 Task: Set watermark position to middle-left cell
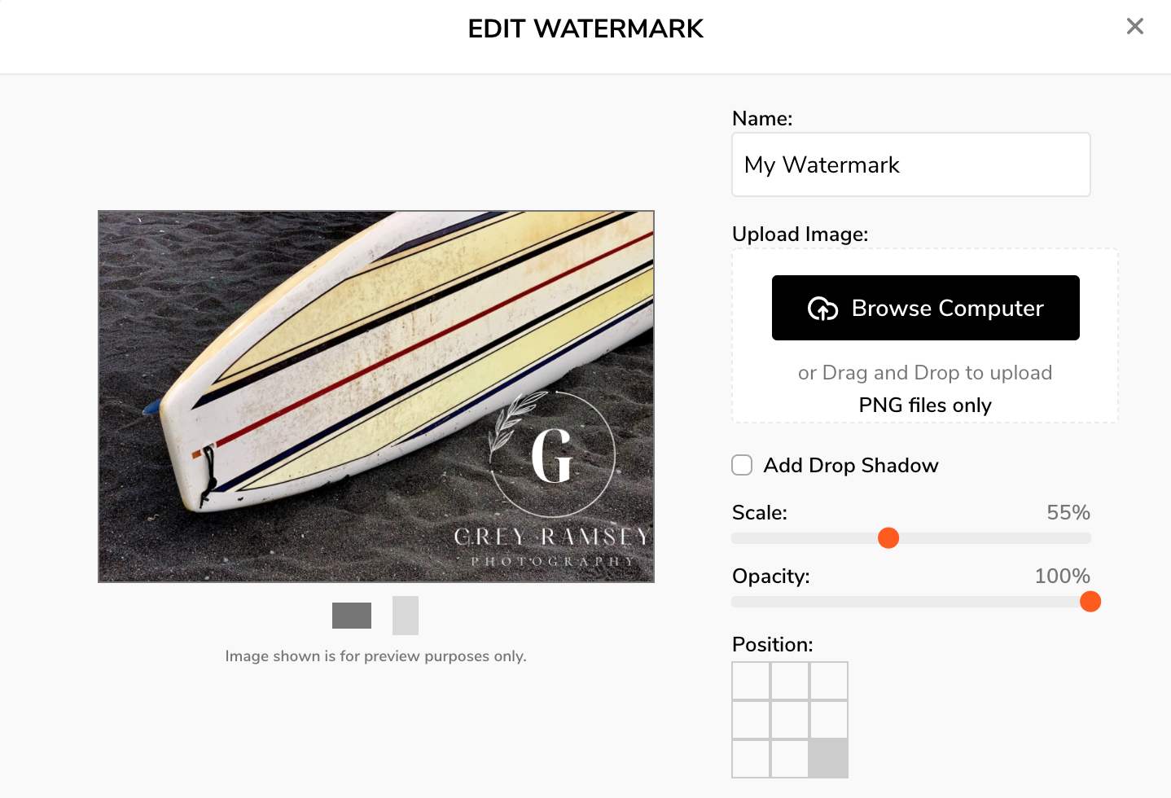(751, 720)
